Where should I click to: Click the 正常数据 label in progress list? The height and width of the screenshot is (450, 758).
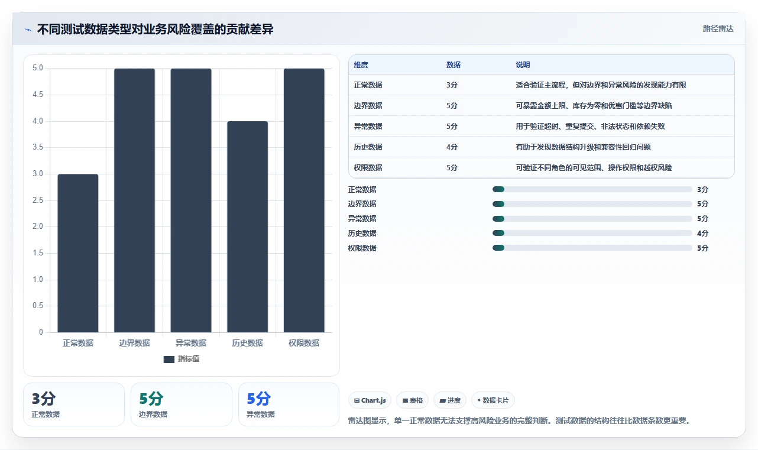tap(362, 190)
